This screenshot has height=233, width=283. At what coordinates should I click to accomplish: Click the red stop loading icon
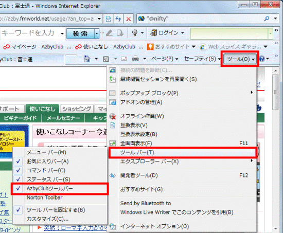pos(129,19)
